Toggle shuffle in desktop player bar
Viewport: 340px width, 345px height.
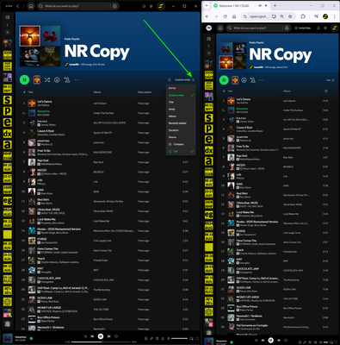85,336
